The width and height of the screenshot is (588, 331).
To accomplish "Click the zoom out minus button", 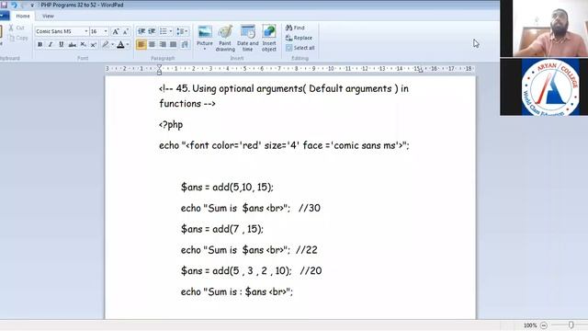I will 544,325.
